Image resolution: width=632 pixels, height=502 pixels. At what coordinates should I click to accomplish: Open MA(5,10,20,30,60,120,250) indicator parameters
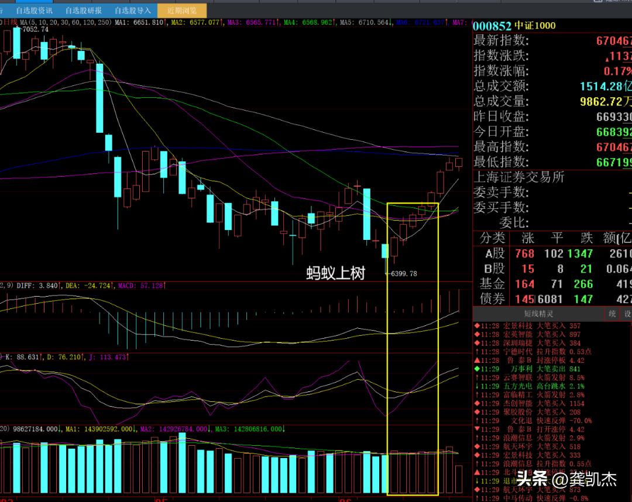tap(64, 22)
